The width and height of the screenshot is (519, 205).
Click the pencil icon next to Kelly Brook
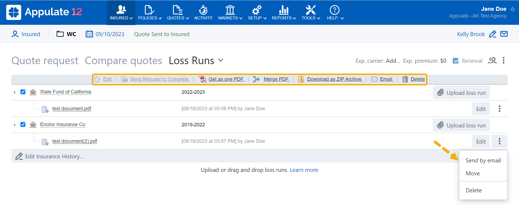click(493, 34)
